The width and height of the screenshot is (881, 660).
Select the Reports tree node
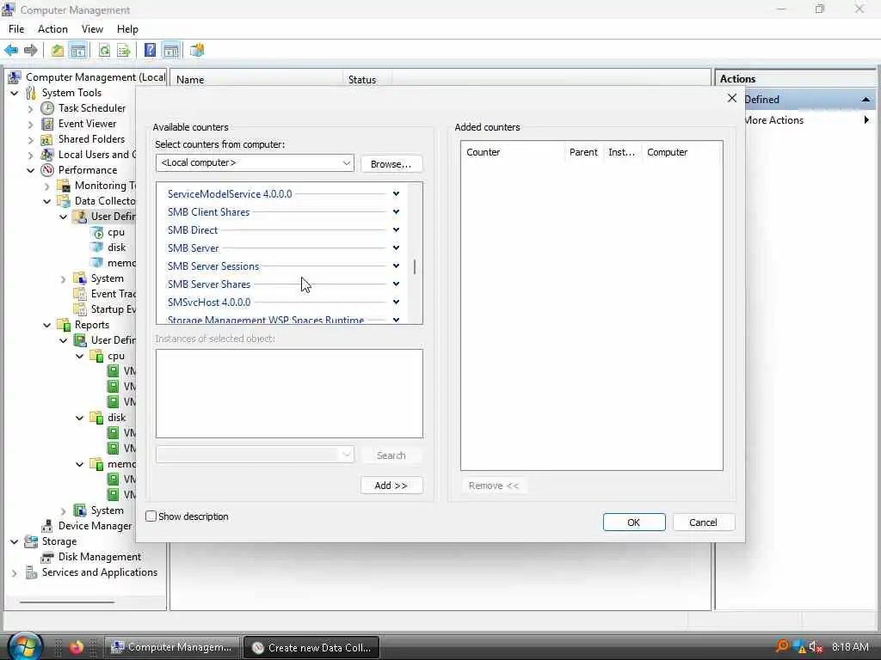(x=91, y=324)
